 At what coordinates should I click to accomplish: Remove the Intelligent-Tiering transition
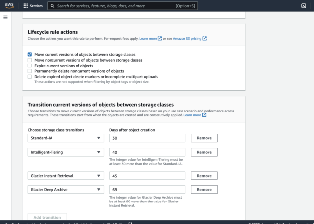click(204, 152)
